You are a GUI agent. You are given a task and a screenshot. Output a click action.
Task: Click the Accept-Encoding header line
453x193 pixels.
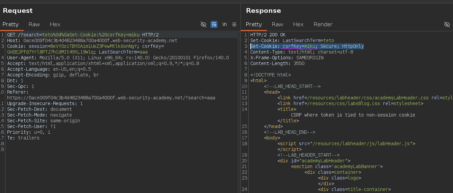[x=53, y=75]
